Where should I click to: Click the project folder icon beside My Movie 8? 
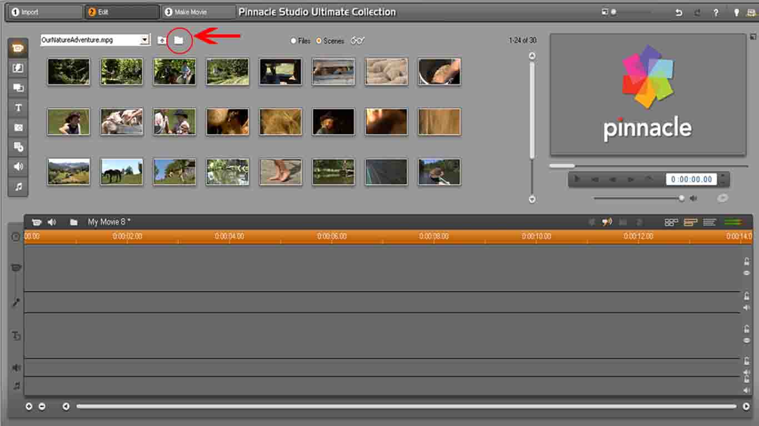(73, 222)
